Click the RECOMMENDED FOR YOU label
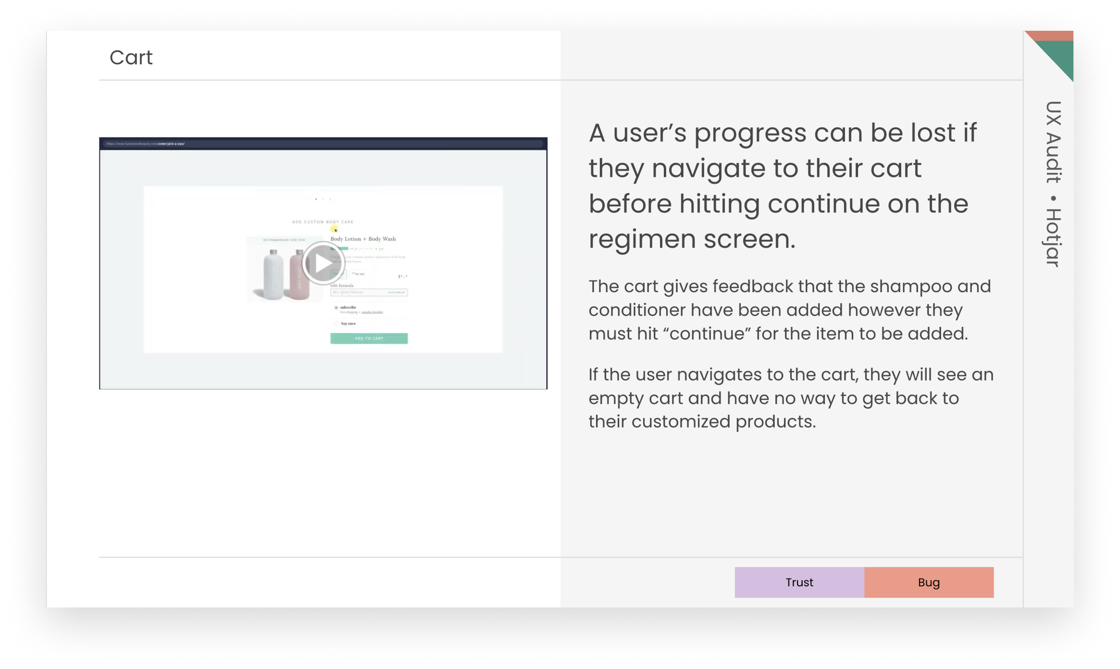Viewport: 1120px width, 669px height. (x=284, y=240)
